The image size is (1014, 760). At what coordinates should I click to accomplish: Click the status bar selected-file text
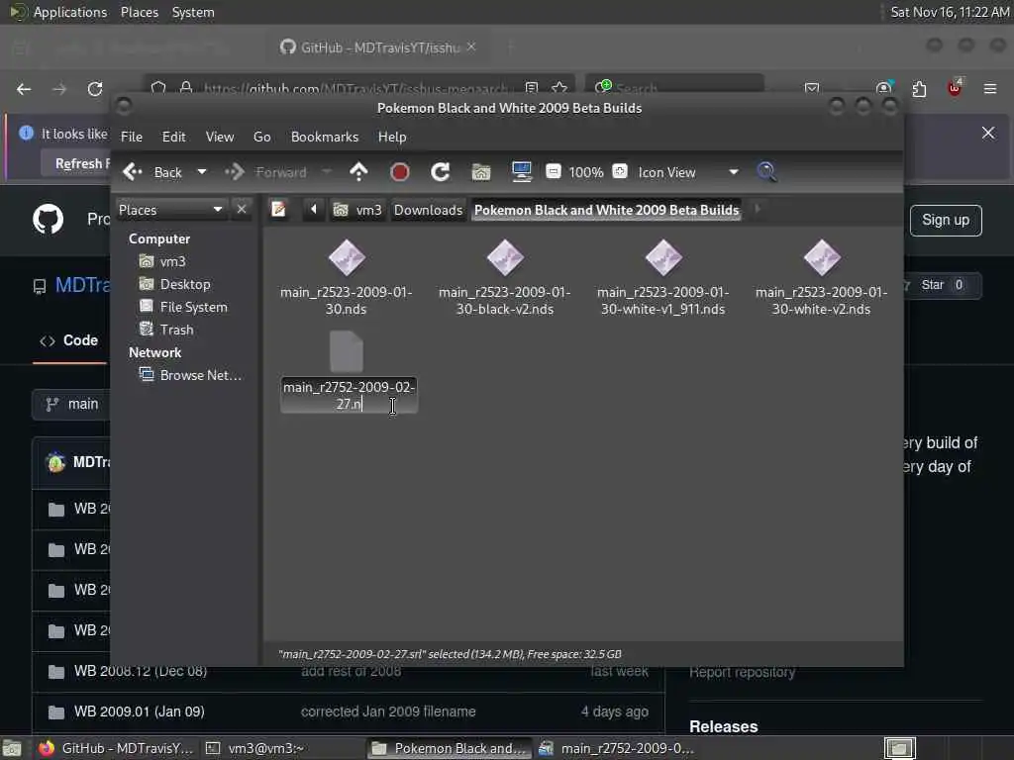450,654
